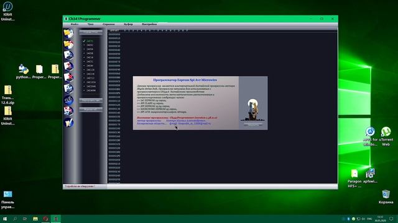Click the small button under the cats picture
Image resolution: width=398 pixels, height=223 pixels.
253,125
